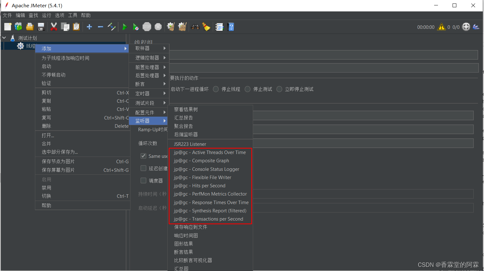This screenshot has width=484, height=271.
Task: Click the blue plus Expand All icon
Action: pos(89,27)
